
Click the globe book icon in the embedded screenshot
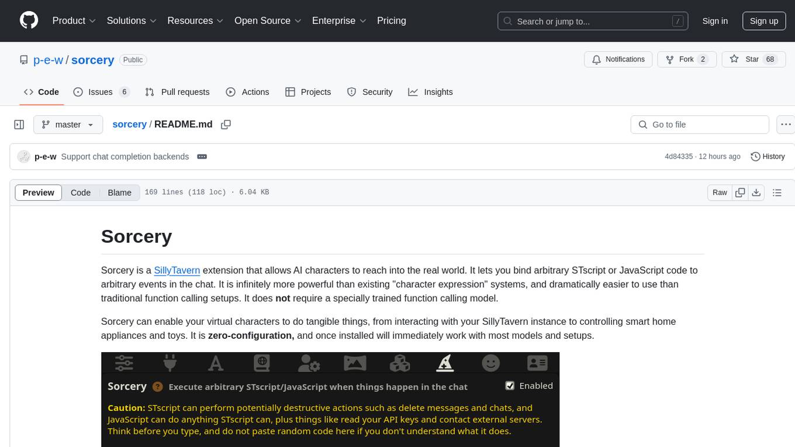[x=262, y=363]
